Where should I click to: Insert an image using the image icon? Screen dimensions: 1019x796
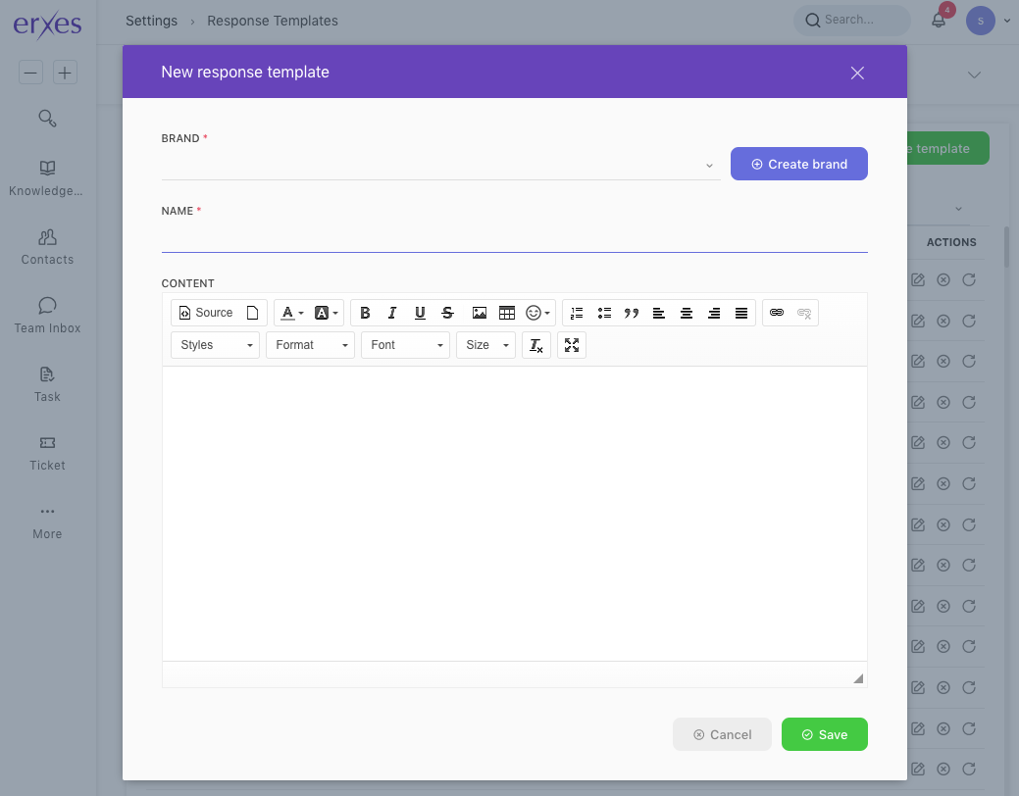coord(480,313)
